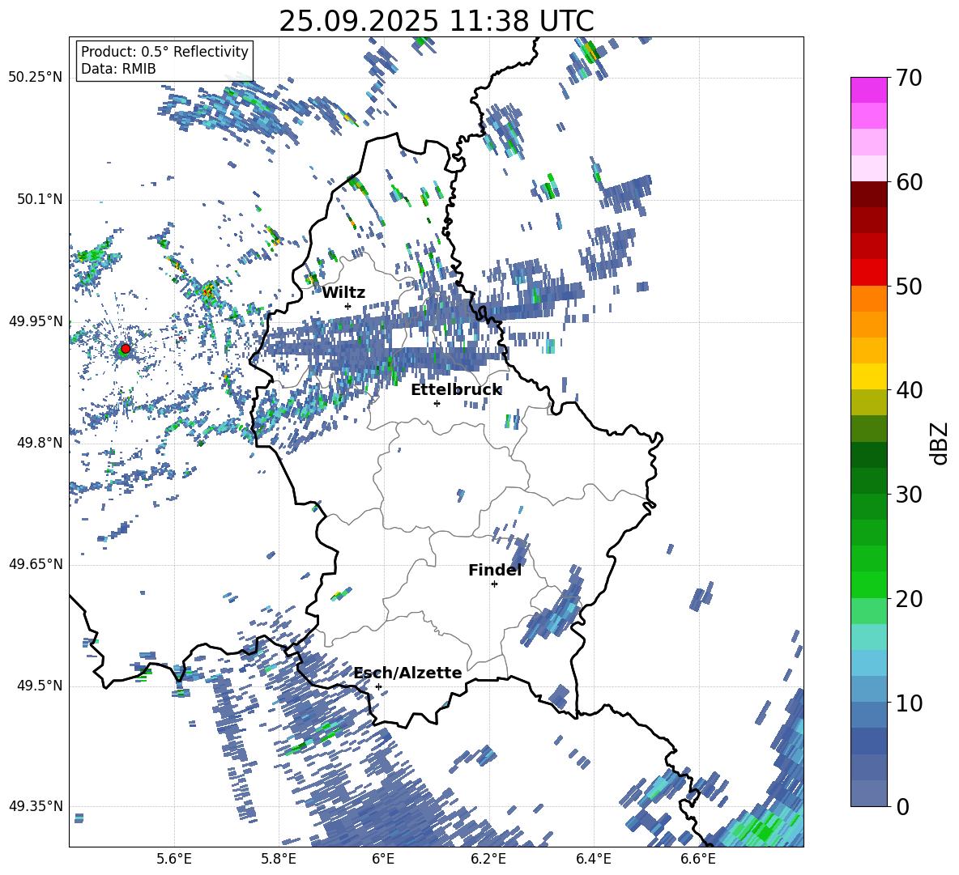The height and width of the screenshot is (875, 959).
Task: Click the colorbar tick label 40
Action: (x=909, y=390)
